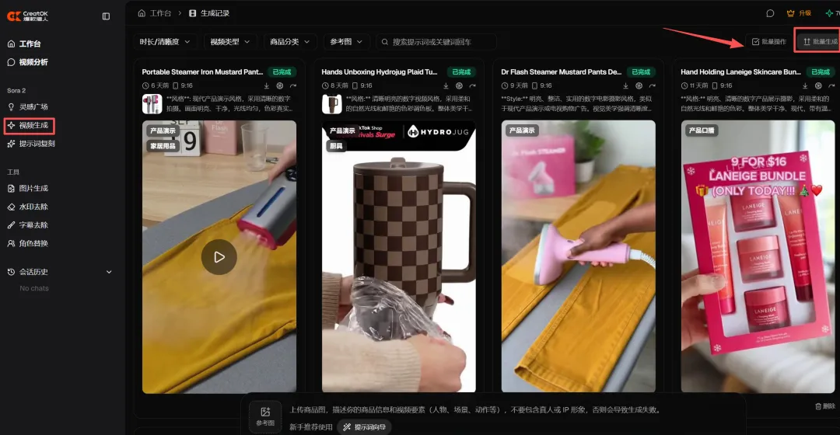840x435 pixels.
Task: Enable 批量操作 batch selection mode
Action: click(768, 42)
